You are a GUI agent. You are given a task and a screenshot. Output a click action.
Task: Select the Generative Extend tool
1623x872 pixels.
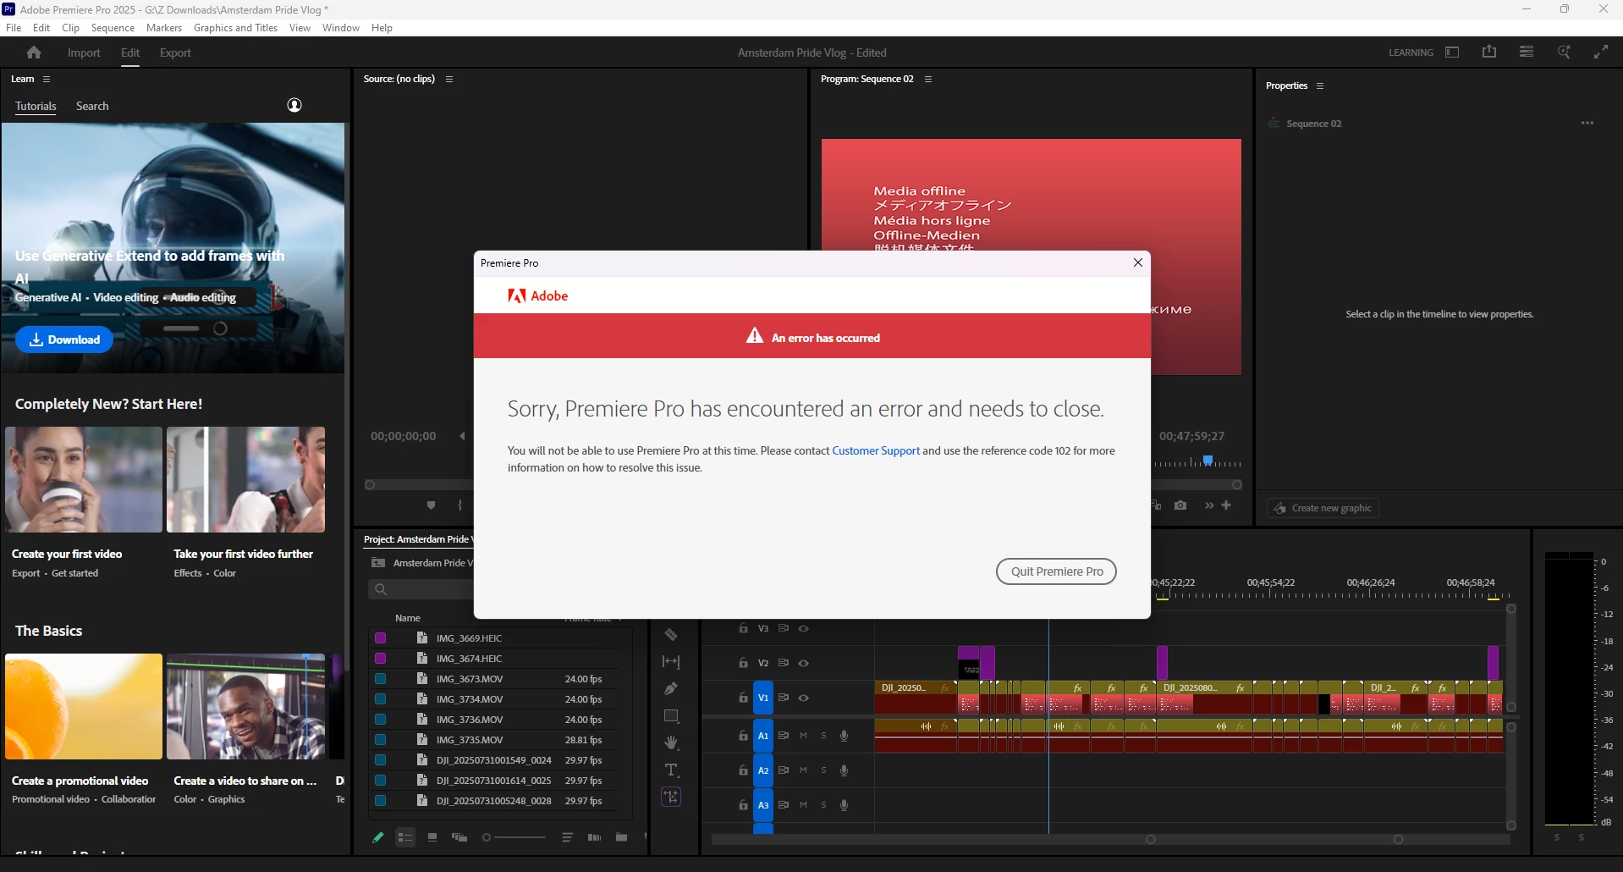tap(671, 797)
